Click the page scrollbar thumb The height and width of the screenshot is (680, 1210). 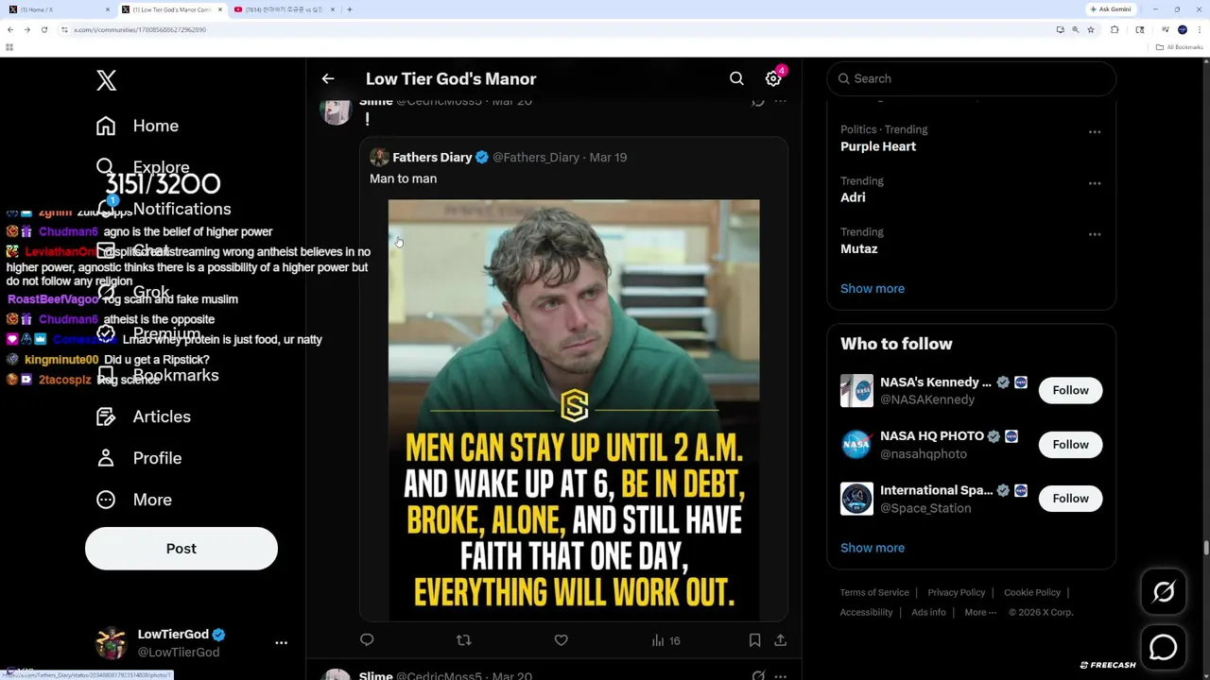1205,548
